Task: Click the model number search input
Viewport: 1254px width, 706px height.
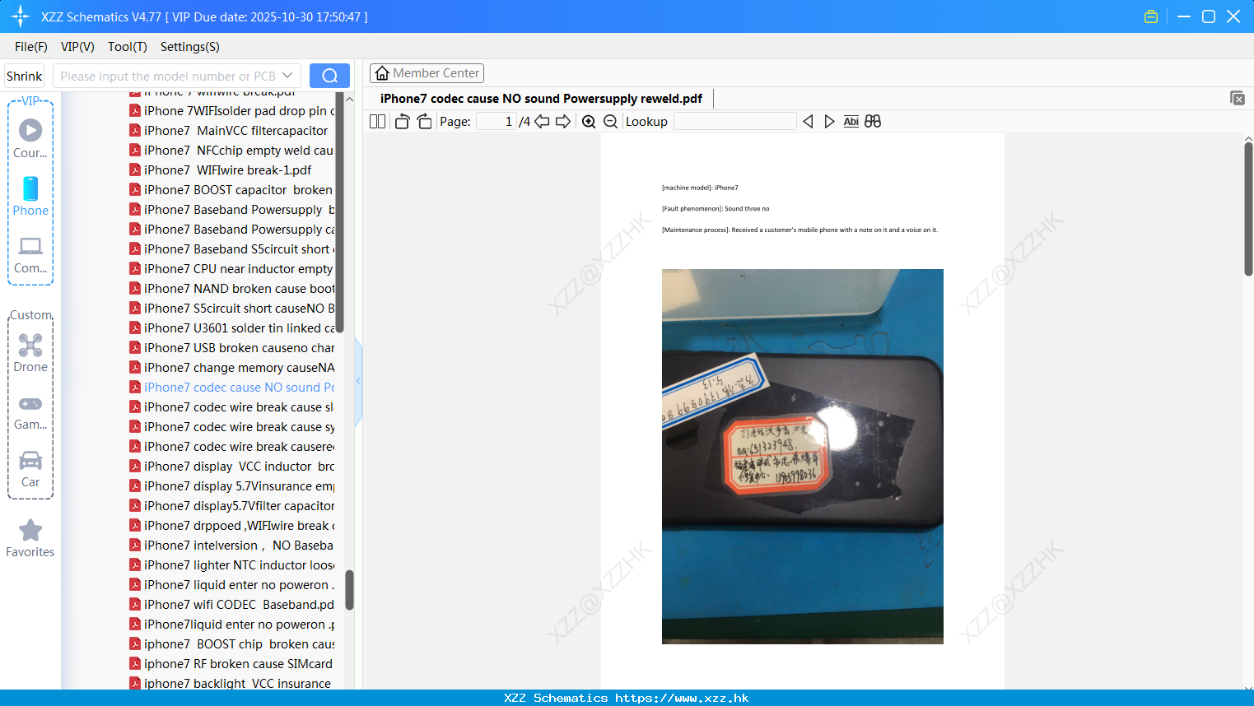Action: click(x=167, y=76)
